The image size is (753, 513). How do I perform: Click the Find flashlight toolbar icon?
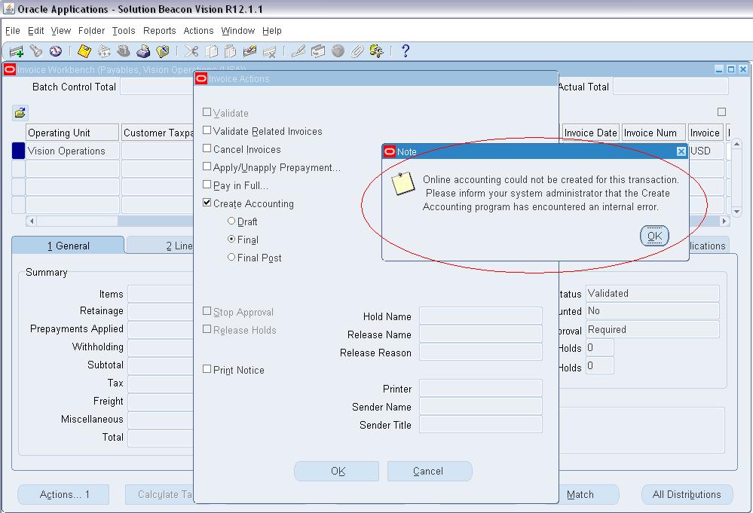click(x=35, y=51)
